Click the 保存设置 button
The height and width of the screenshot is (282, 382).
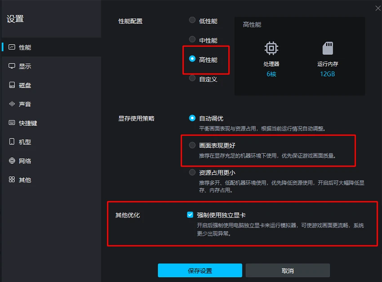point(200,270)
